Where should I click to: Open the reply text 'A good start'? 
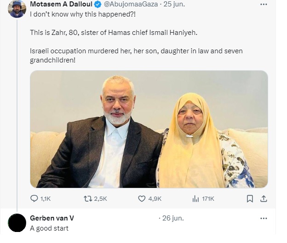[49, 228]
